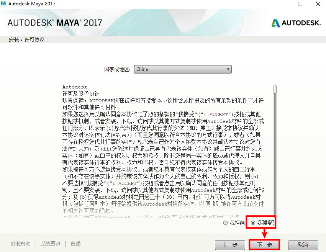Open the 自述 readme link
The image size is (326, 252).
pyautogui.click(x=75, y=244)
